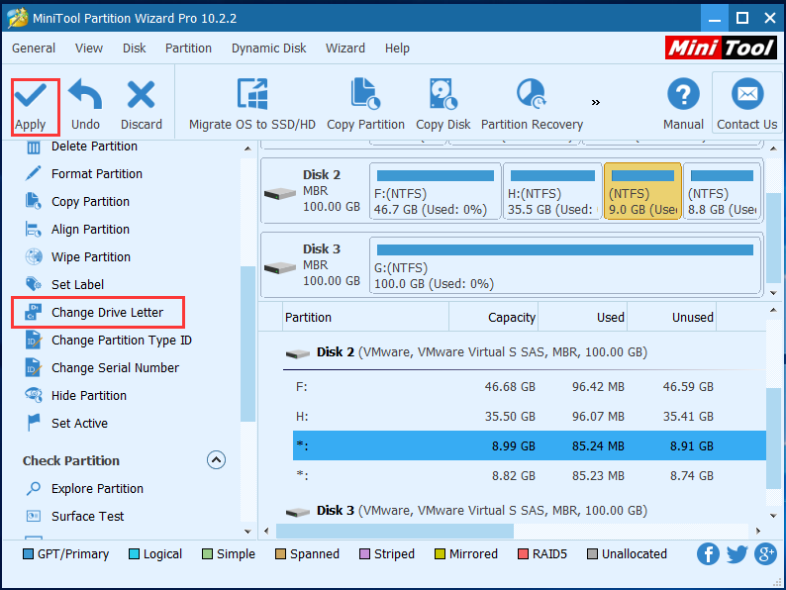Click the disk map scroll-down arrow
This screenshot has height=590, width=786.
click(x=773, y=293)
